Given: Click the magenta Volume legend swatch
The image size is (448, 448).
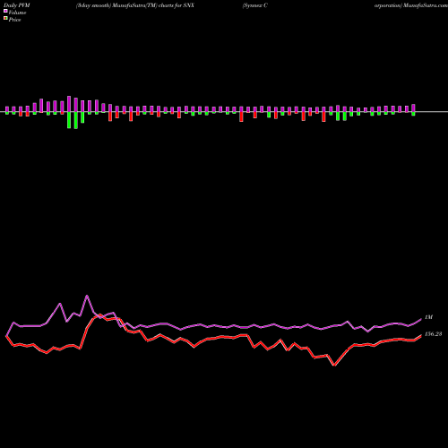Looking at the screenshot, I should tap(5, 12).
